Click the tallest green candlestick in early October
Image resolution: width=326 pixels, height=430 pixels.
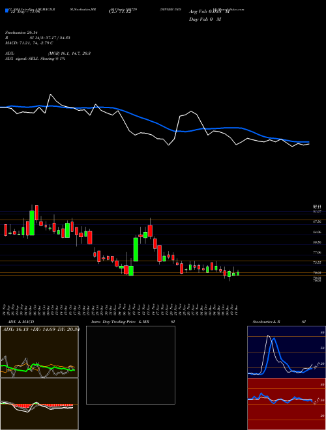point(32,223)
